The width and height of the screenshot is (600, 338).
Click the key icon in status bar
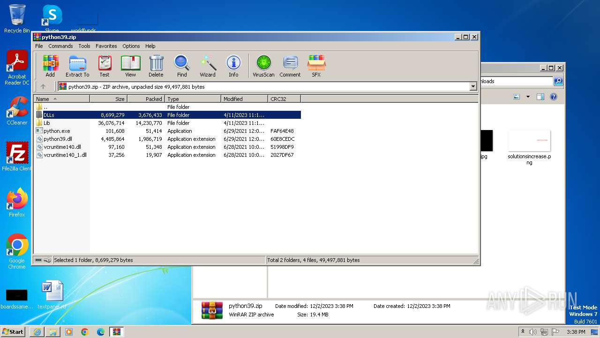47,260
